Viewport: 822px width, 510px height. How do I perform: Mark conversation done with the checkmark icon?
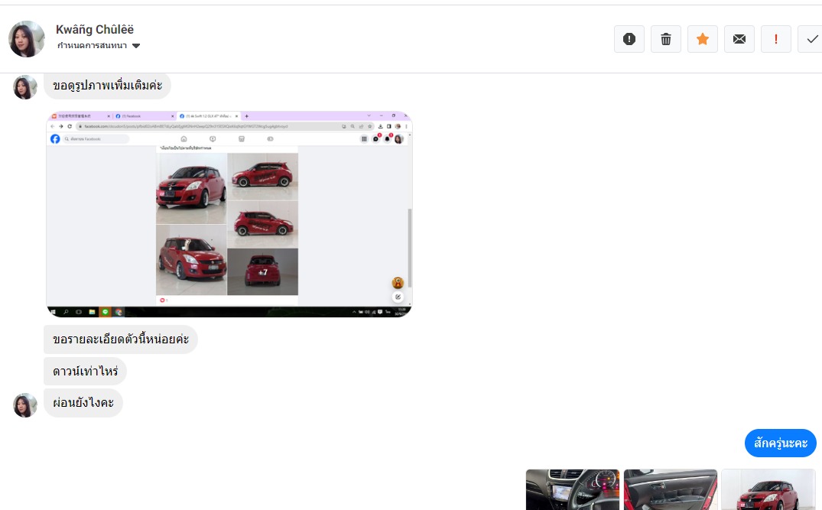coord(811,39)
